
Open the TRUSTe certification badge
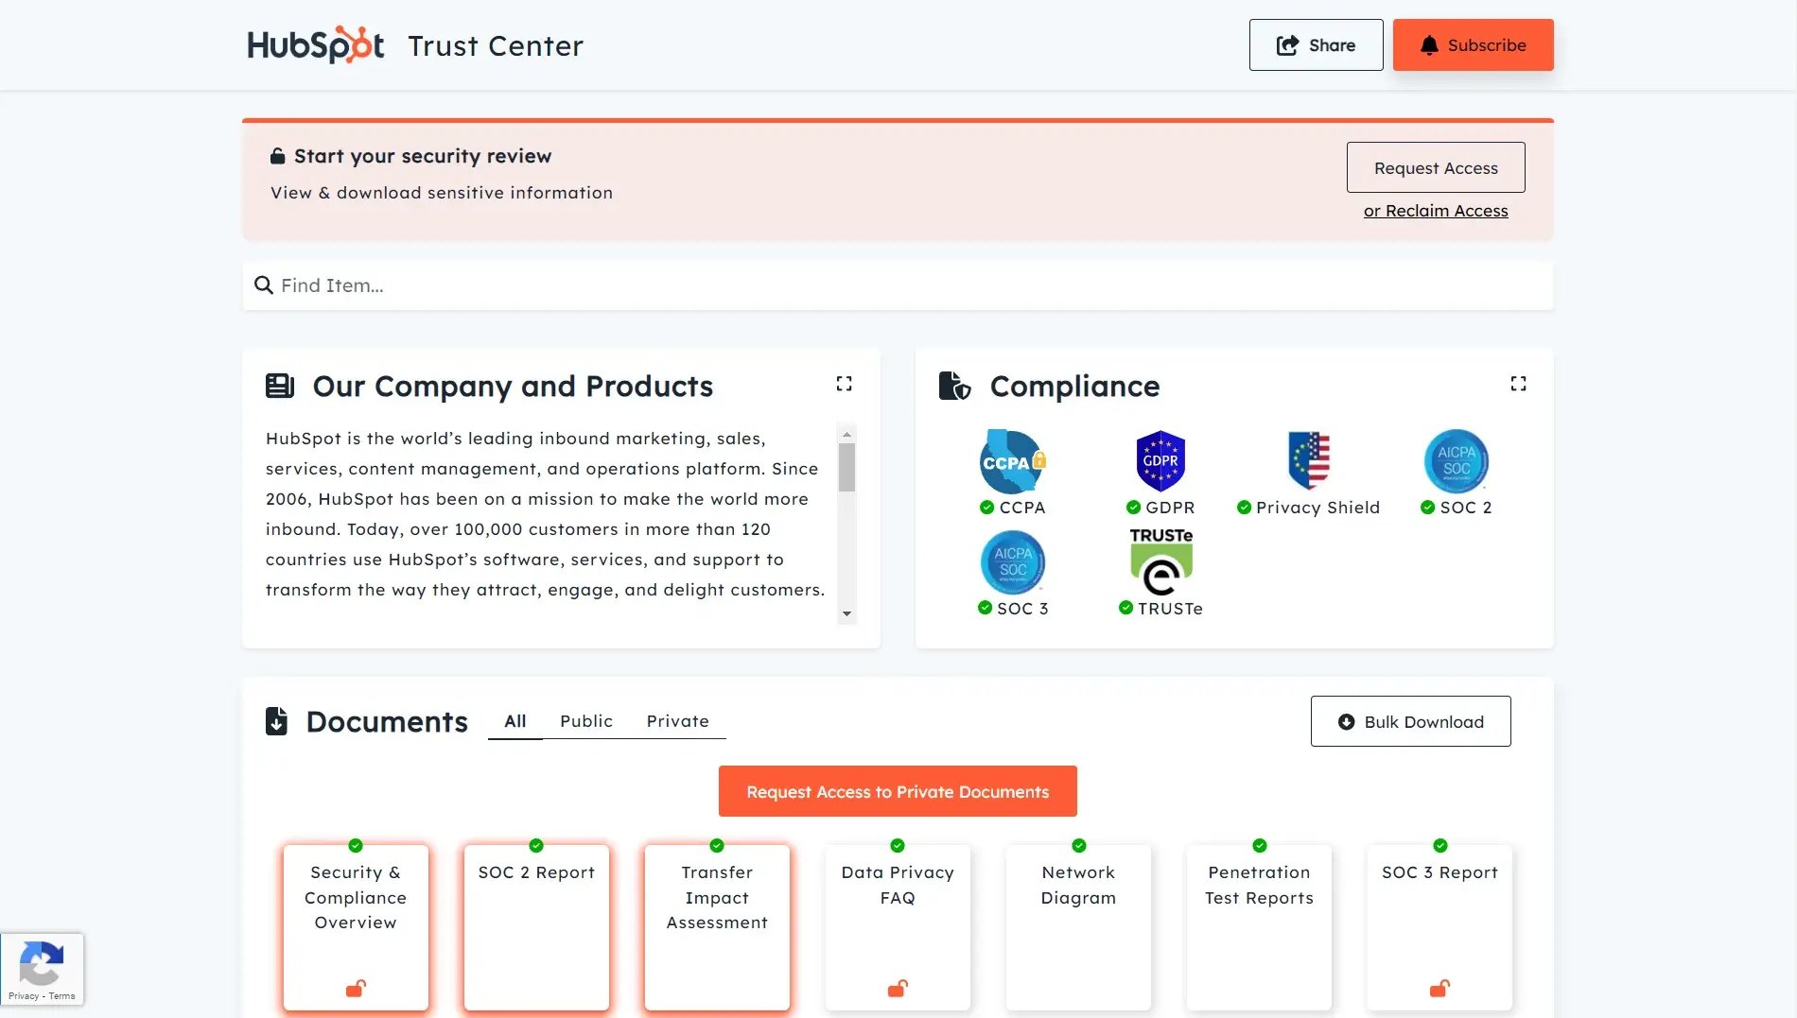click(x=1160, y=561)
